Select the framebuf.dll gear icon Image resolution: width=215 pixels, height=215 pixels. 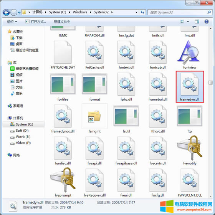click(x=158, y=84)
